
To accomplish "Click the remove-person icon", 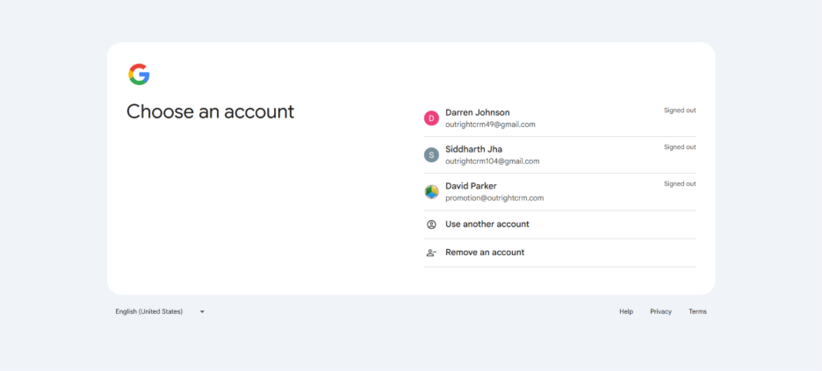I will [x=431, y=253].
